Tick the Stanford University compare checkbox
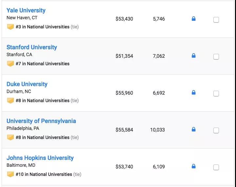This screenshot has height=187, width=236. (x=216, y=57)
